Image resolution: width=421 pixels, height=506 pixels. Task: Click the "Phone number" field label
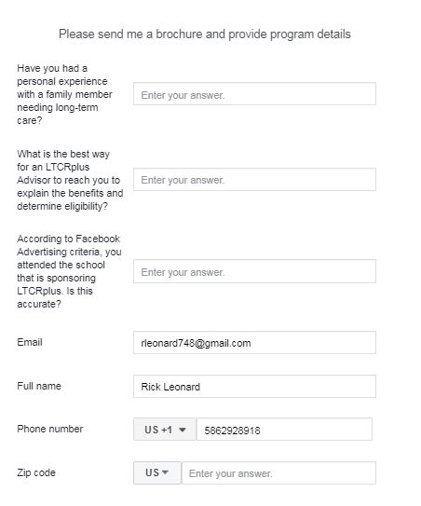(x=50, y=429)
